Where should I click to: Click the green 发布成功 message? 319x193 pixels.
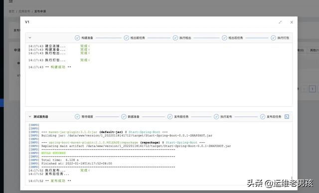[x=58, y=181]
